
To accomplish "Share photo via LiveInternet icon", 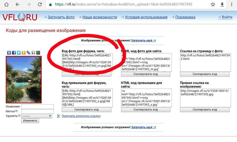I will (x=33, y=53).
